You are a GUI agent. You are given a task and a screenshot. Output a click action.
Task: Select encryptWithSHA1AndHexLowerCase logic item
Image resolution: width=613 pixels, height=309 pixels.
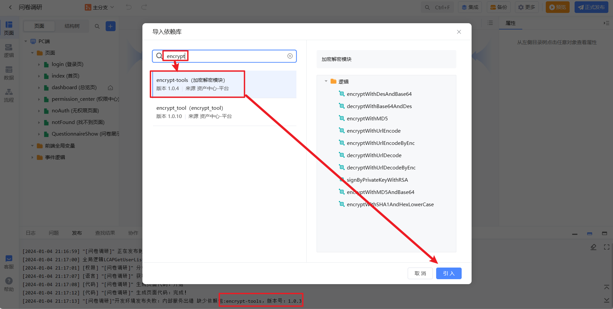[390, 205]
